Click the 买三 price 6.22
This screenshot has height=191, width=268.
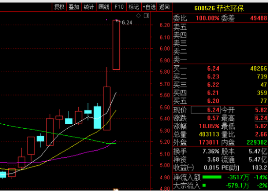(x=213, y=85)
